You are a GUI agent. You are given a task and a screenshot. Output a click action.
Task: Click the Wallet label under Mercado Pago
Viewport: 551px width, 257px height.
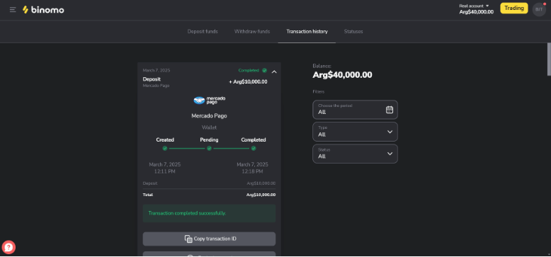point(209,127)
